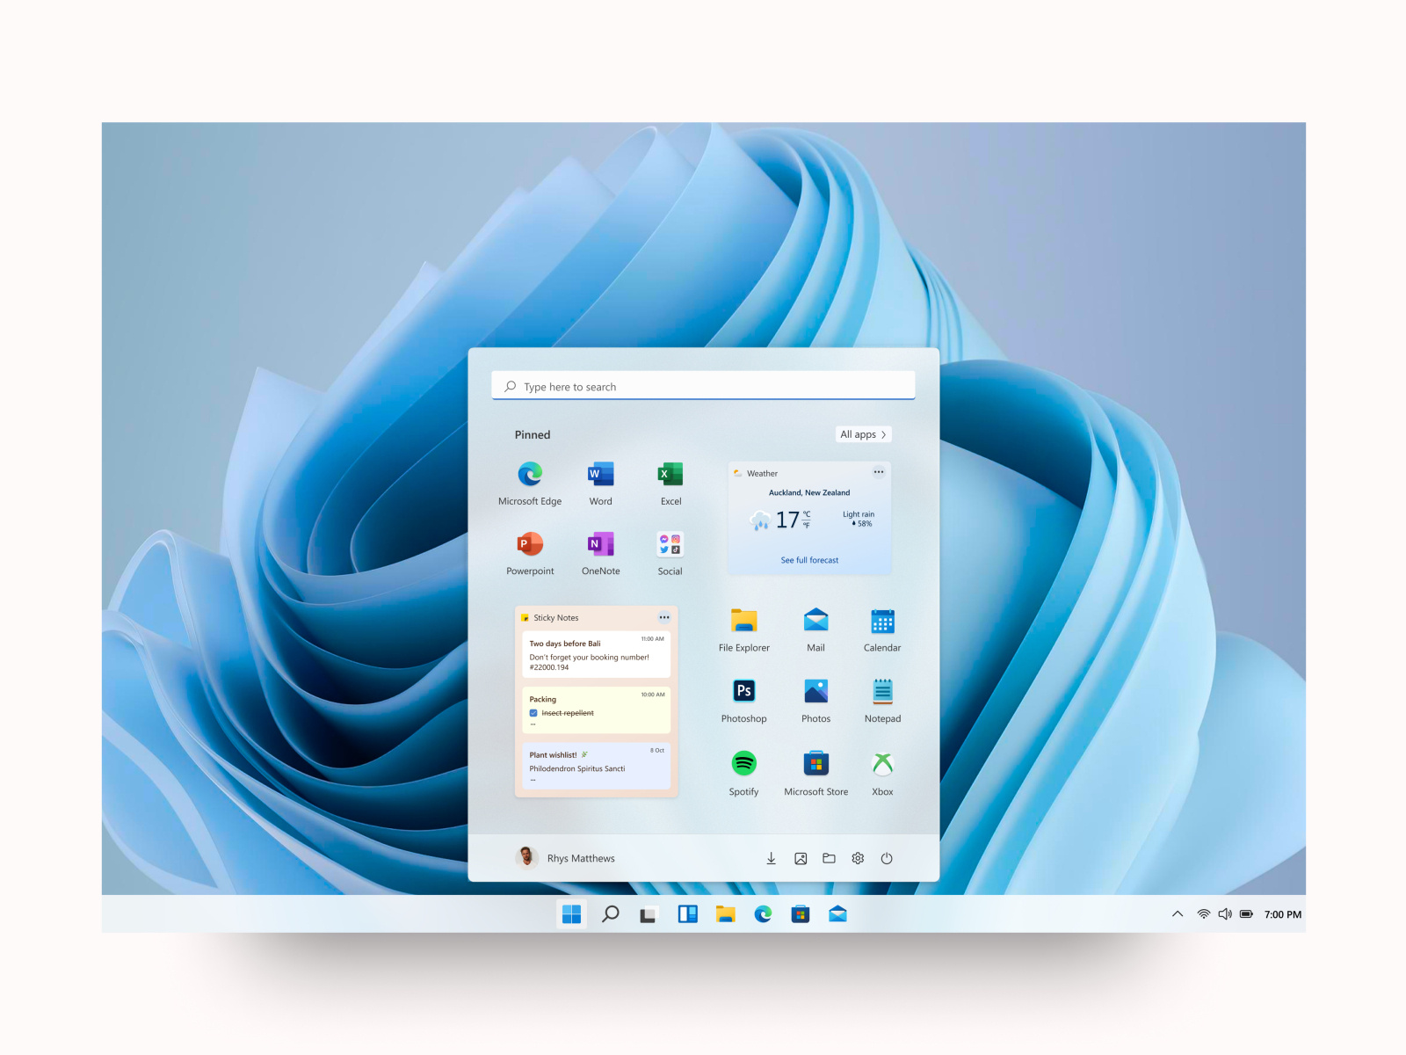Open Mail from the taskbar
Screen dimensions: 1406x1055
pos(837,914)
